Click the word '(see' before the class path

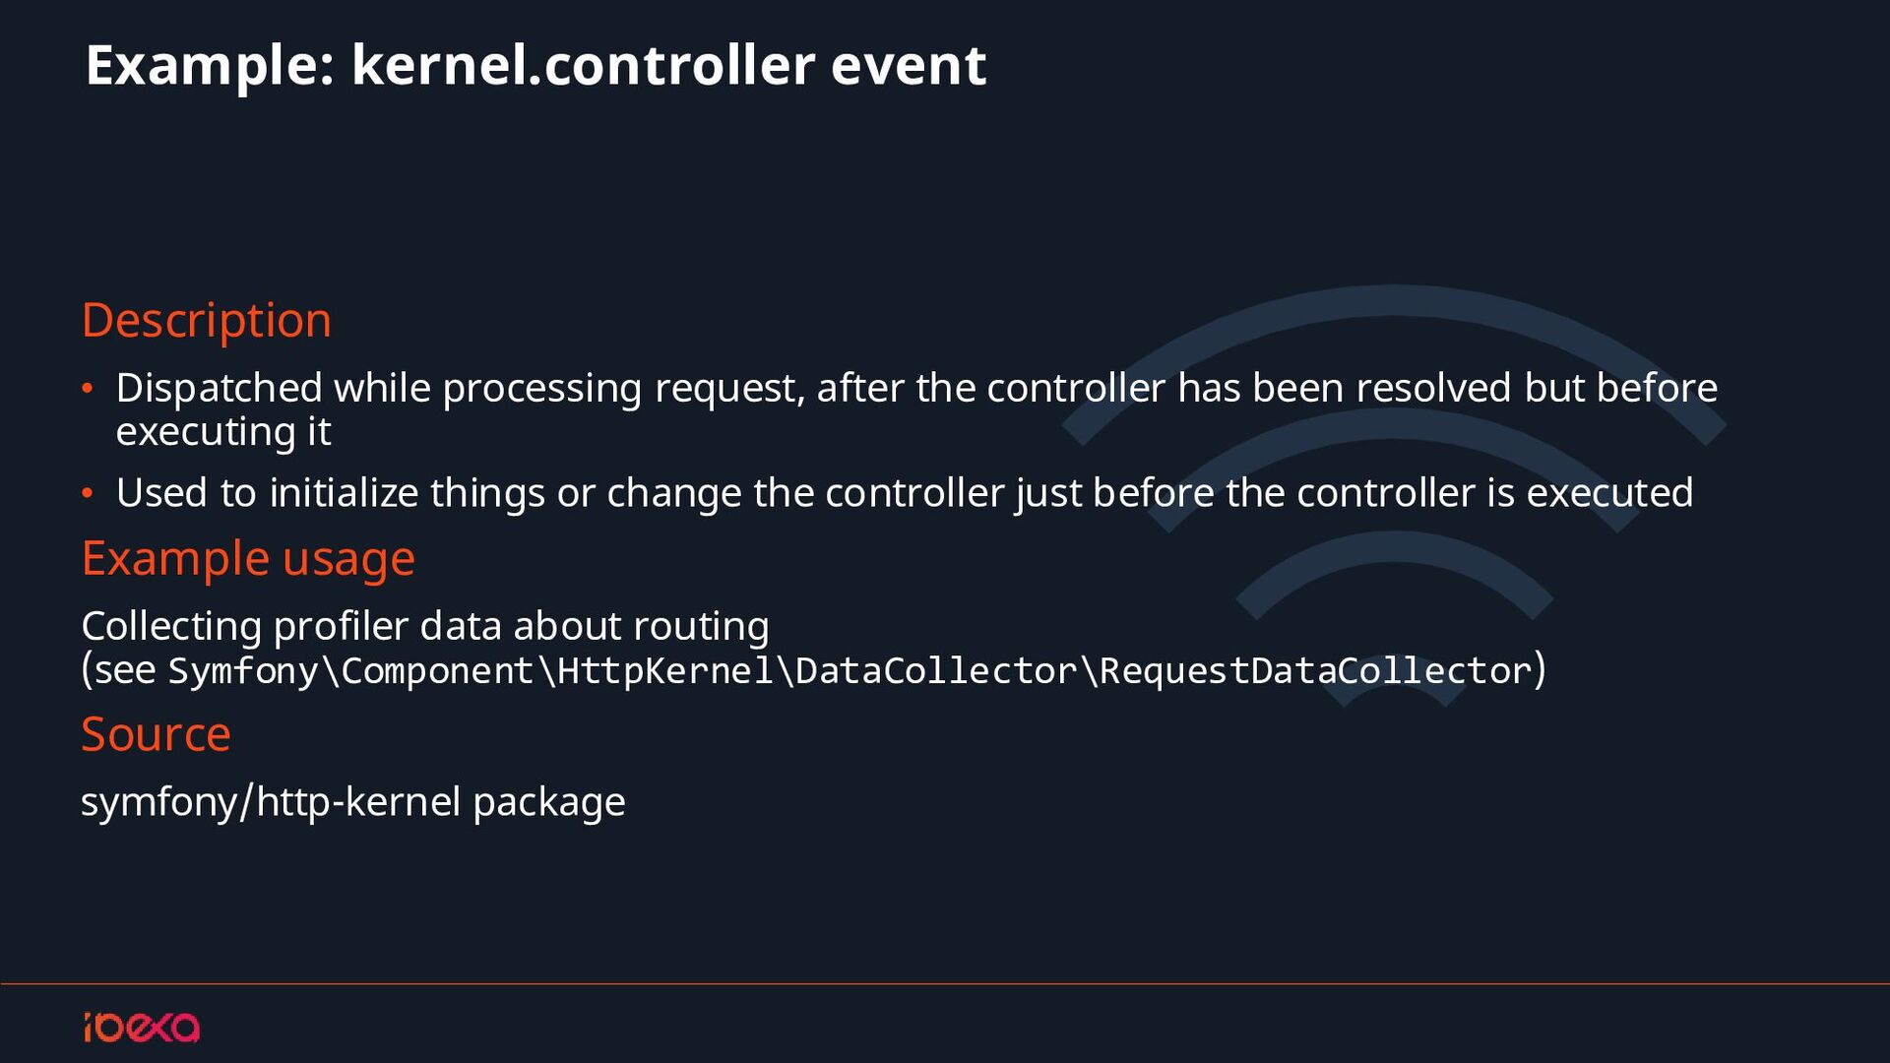tap(119, 671)
